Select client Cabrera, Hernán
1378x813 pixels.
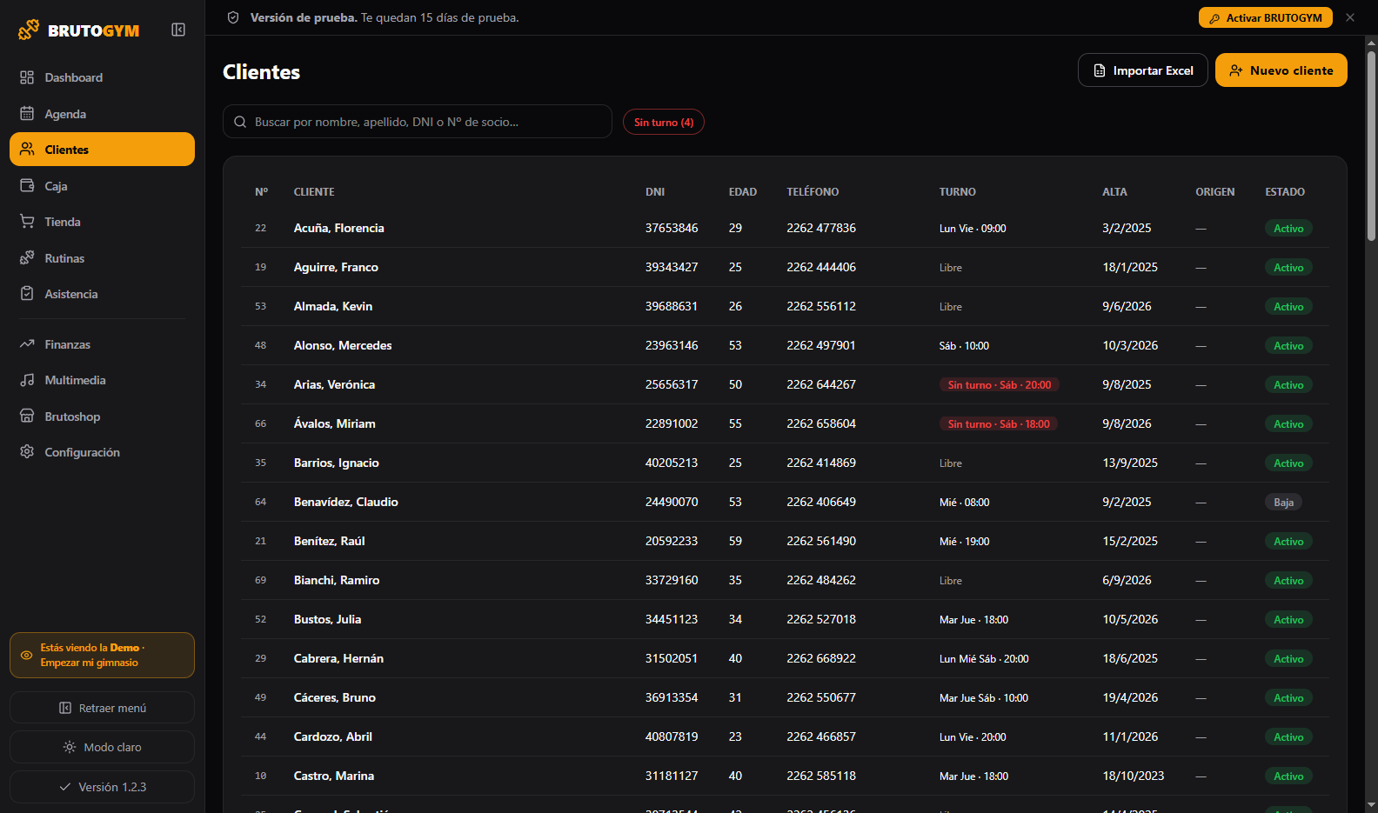point(785,658)
